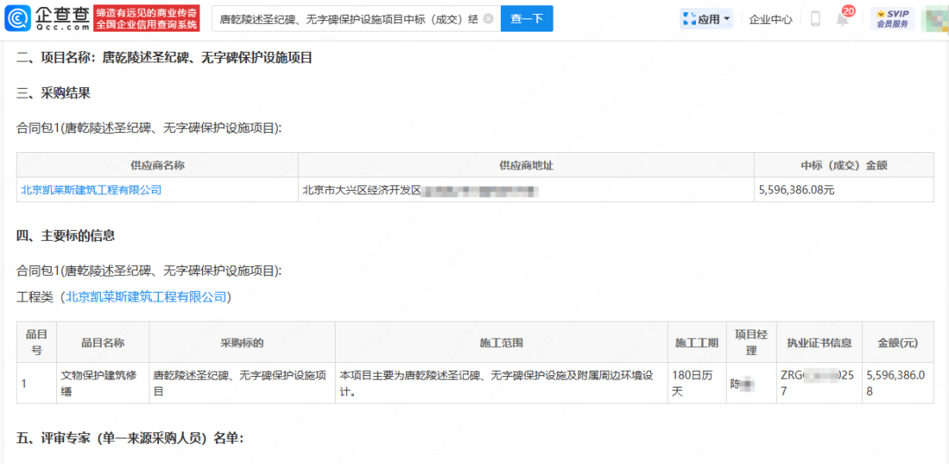Screen dimensions: 949x464
Task: Click the 20 unread notifications badge
Action: coord(849,11)
